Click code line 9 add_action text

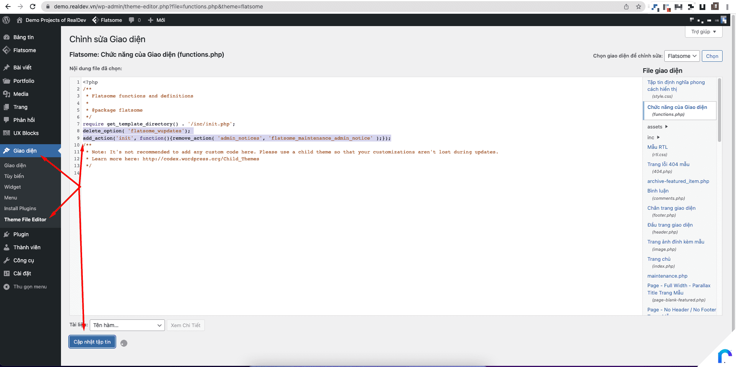point(237,138)
